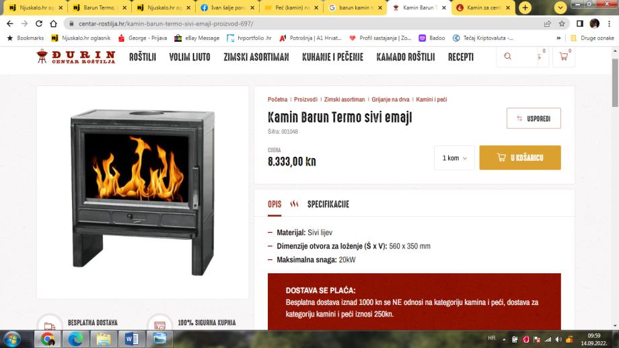Open the Zimski asortiman menu

[256, 57]
